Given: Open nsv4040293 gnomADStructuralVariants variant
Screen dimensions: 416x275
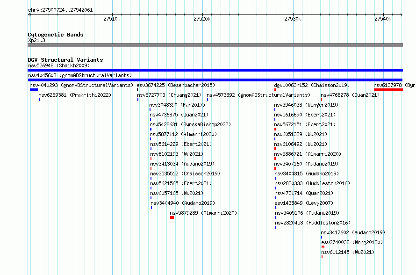Looking at the screenshot, I should pyautogui.click(x=81, y=85).
